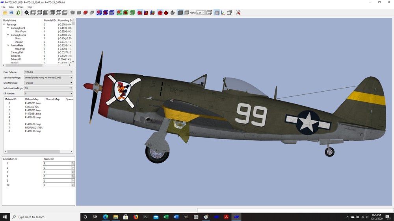394x221 pixels.
Task: Click the gray teapot-shaped toolbar icon
Action: pyautogui.click(x=173, y=13)
